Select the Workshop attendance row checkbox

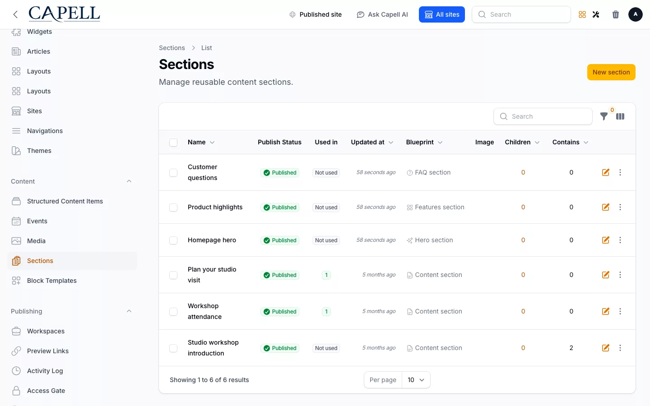[x=173, y=312]
